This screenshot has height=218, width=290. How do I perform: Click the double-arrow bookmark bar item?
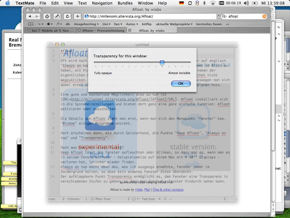(227, 24)
